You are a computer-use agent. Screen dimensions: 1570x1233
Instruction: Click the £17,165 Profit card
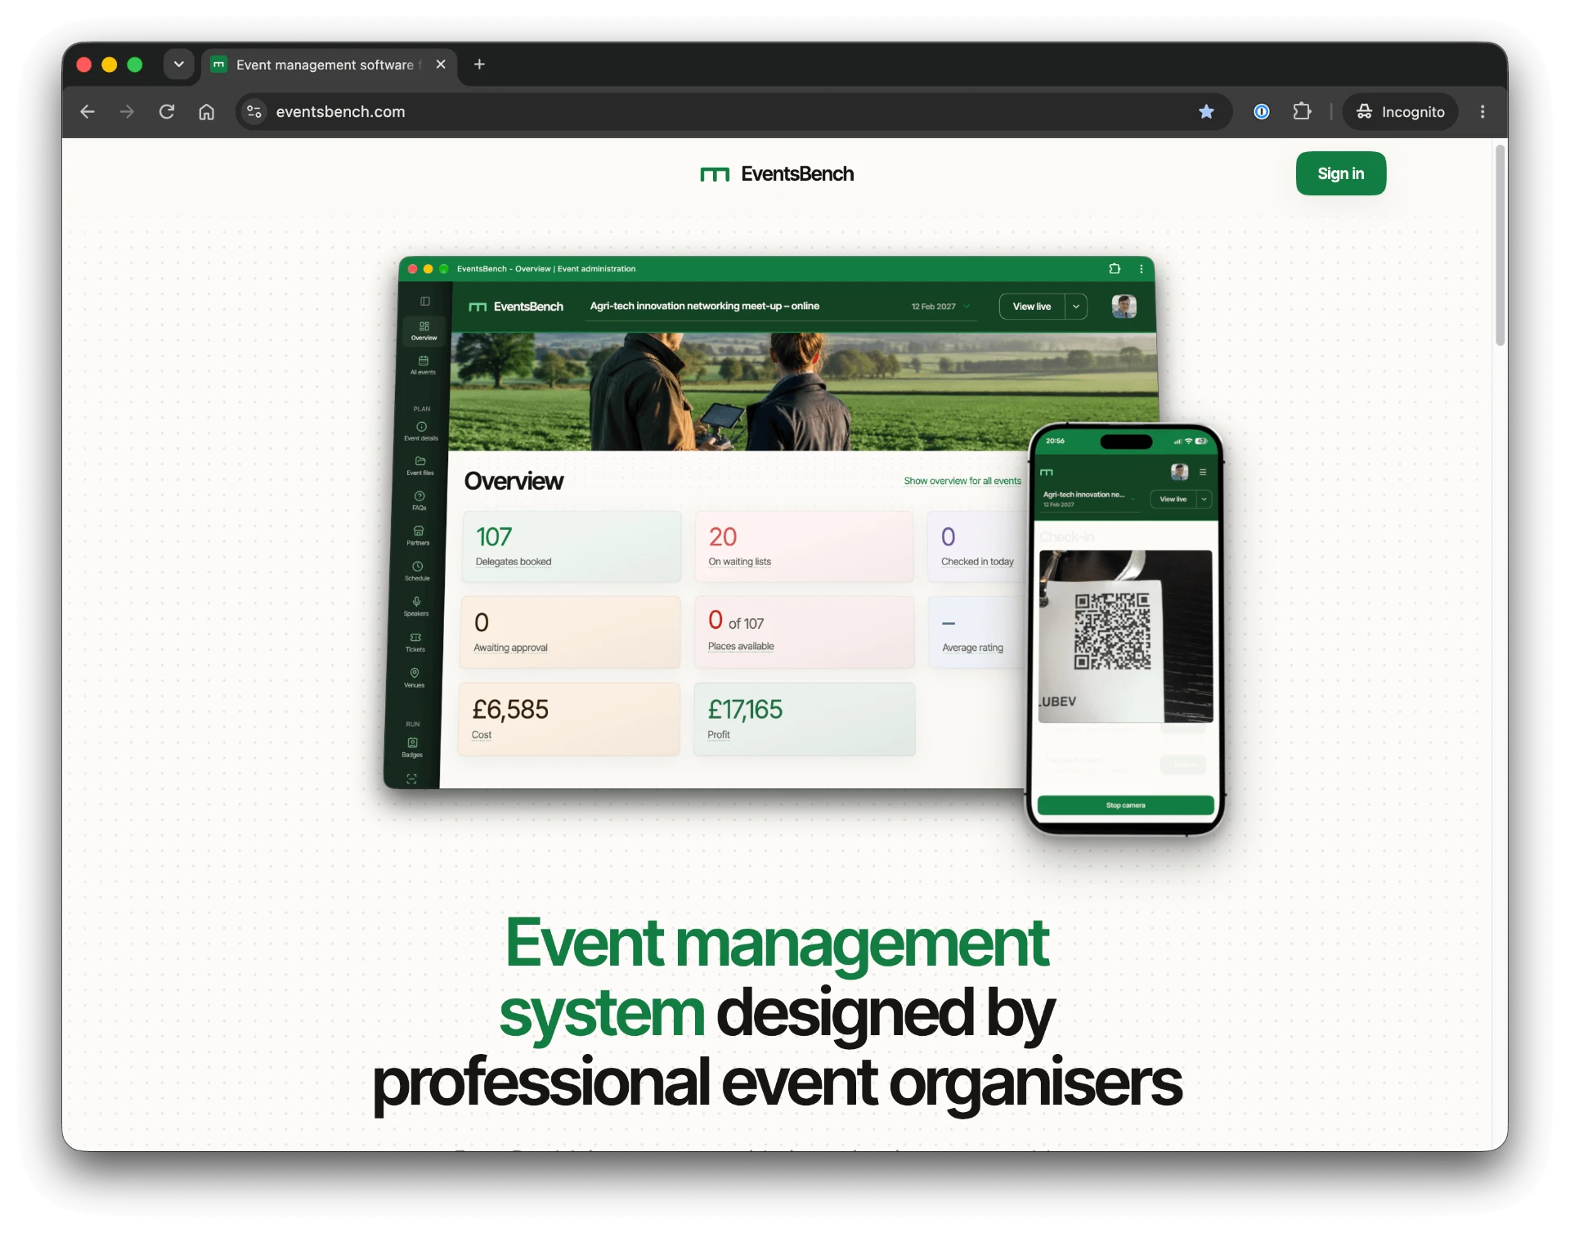(804, 720)
